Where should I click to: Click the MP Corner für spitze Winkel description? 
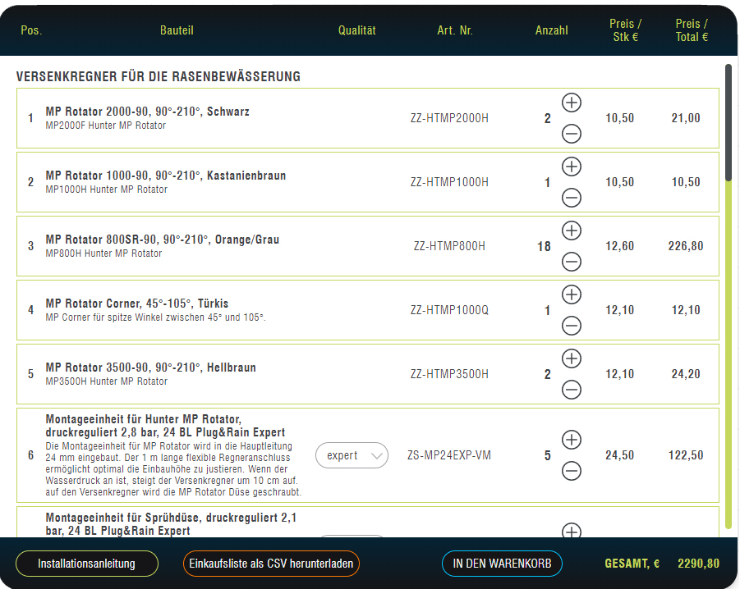[156, 317]
